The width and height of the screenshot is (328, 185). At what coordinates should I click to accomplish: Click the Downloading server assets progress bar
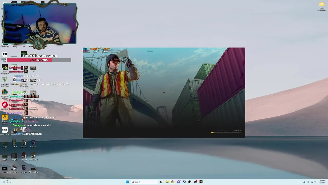coord(226,133)
